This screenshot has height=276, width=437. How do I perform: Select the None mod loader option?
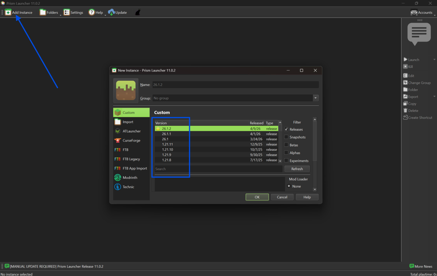pos(289,186)
